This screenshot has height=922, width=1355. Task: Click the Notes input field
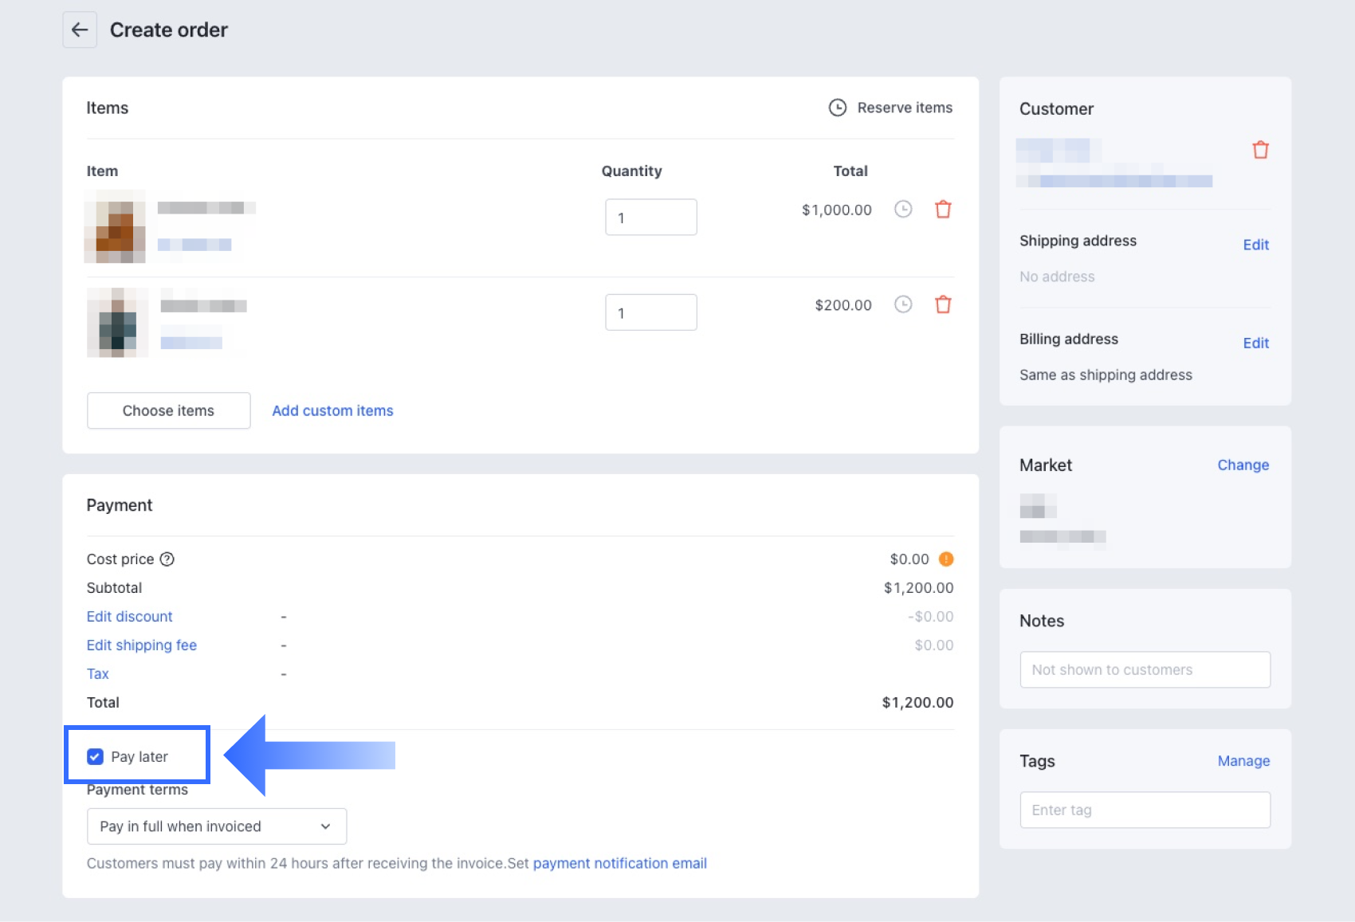1145,670
